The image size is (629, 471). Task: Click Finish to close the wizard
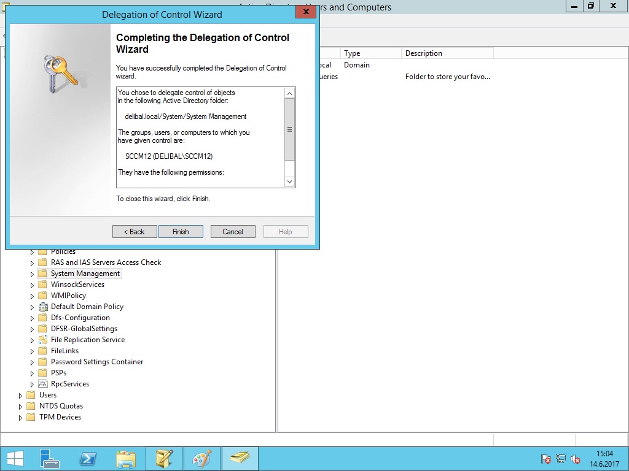coord(181,232)
